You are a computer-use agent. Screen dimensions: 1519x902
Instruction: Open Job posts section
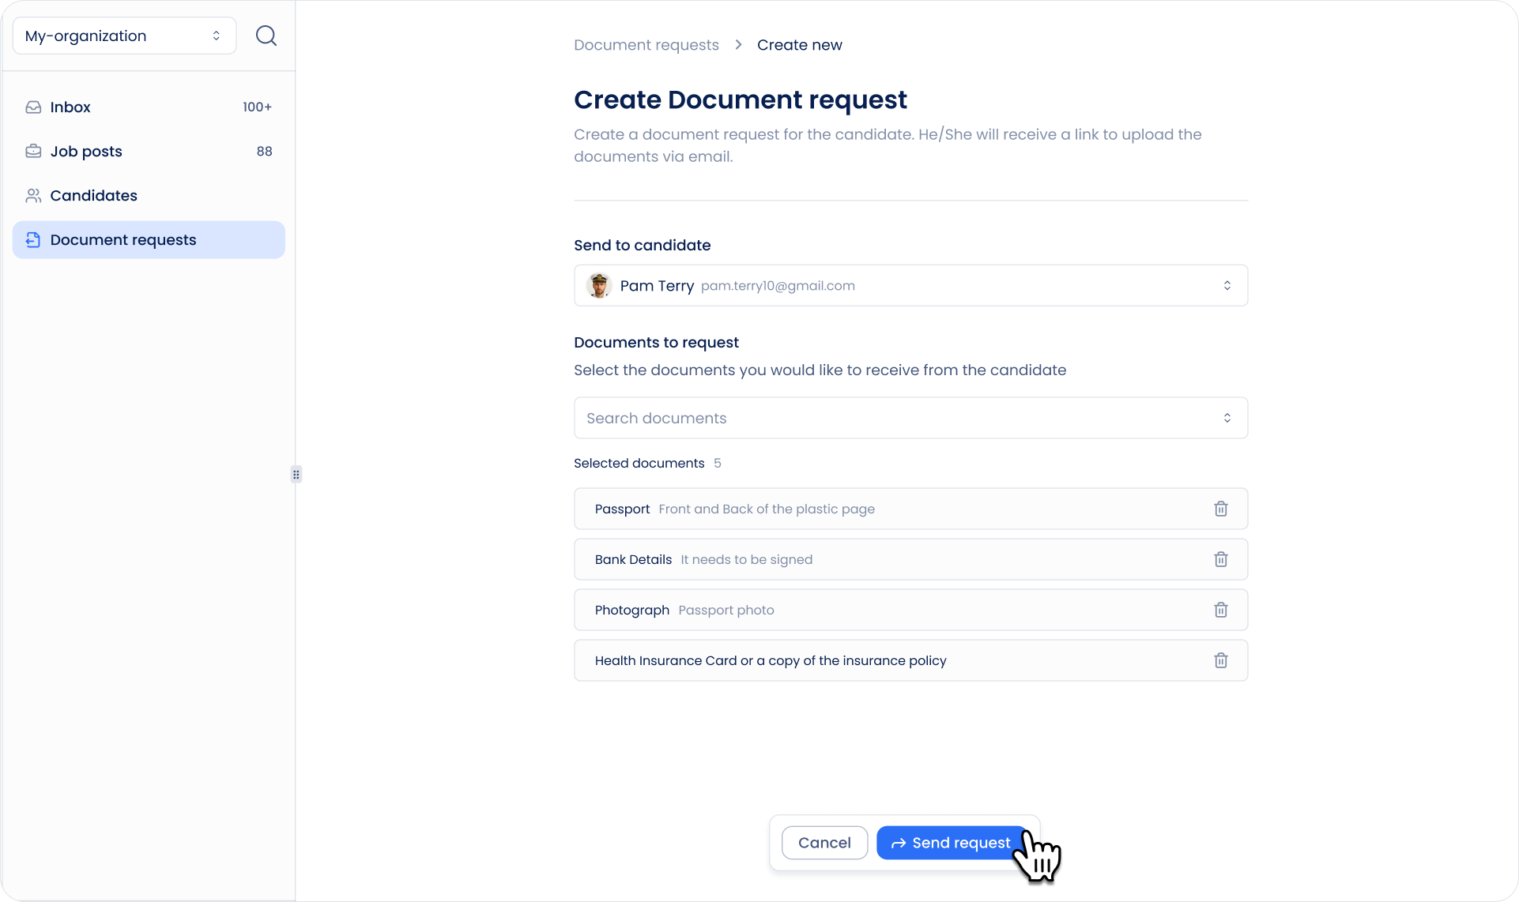tap(86, 152)
